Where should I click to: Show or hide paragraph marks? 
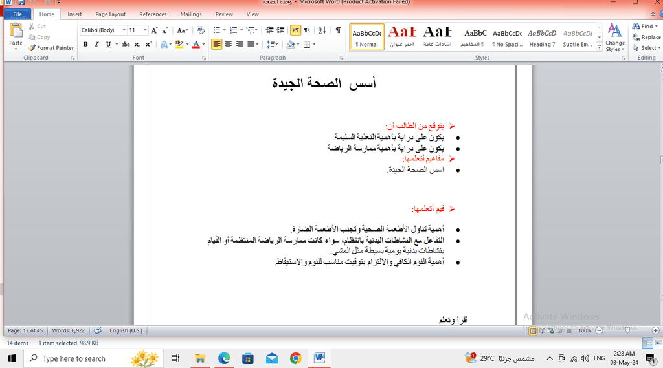pyautogui.click(x=338, y=30)
